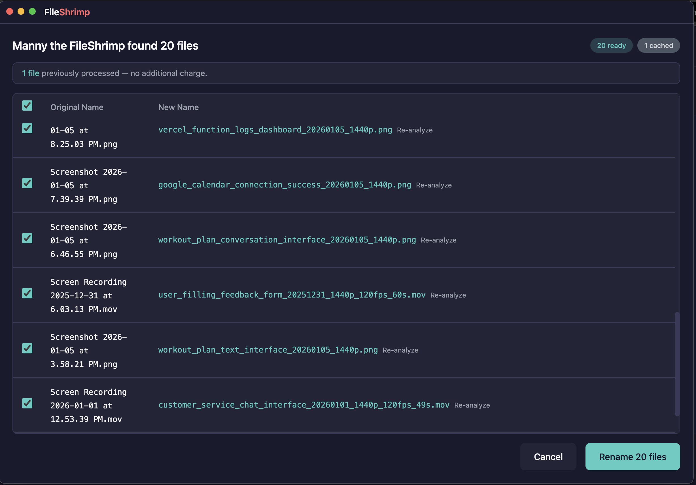Click the 1 cached badge

[x=658, y=46]
